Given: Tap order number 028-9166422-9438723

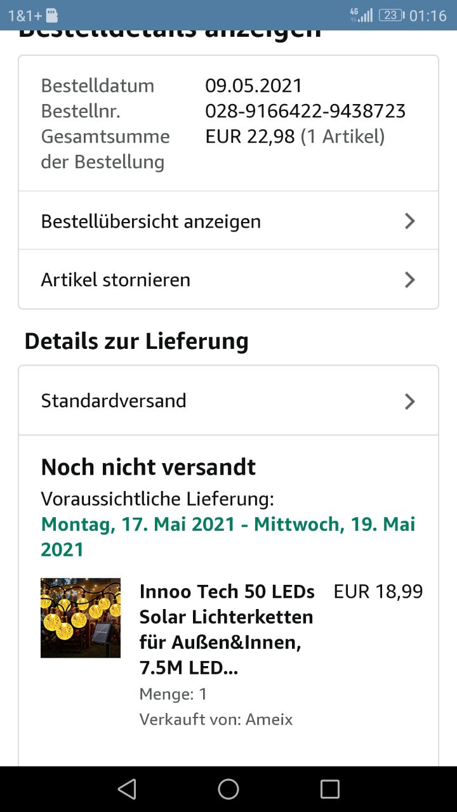Looking at the screenshot, I should point(305,111).
